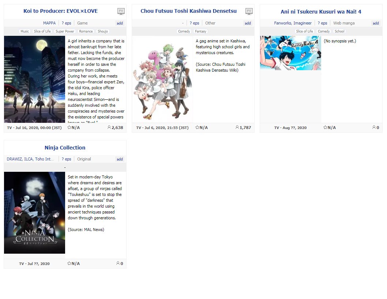Click members icon on Ninja Collection card
This screenshot has height=299, width=387.
(x=118, y=264)
